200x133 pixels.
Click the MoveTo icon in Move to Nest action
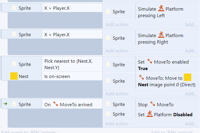pos(142,77)
